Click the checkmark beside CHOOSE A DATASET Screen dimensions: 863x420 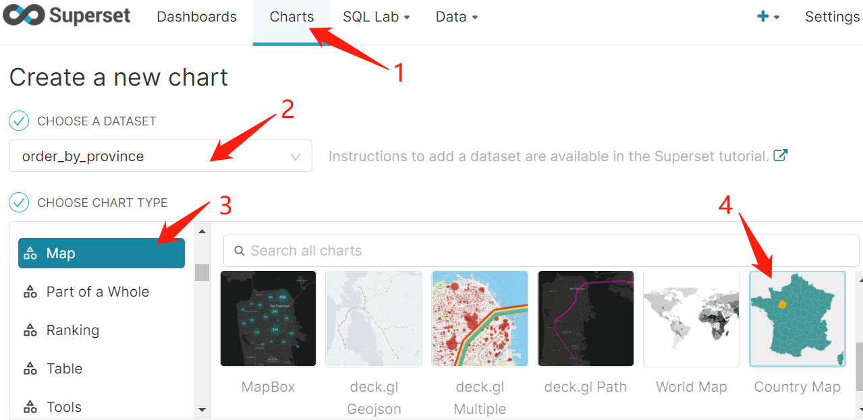point(18,120)
